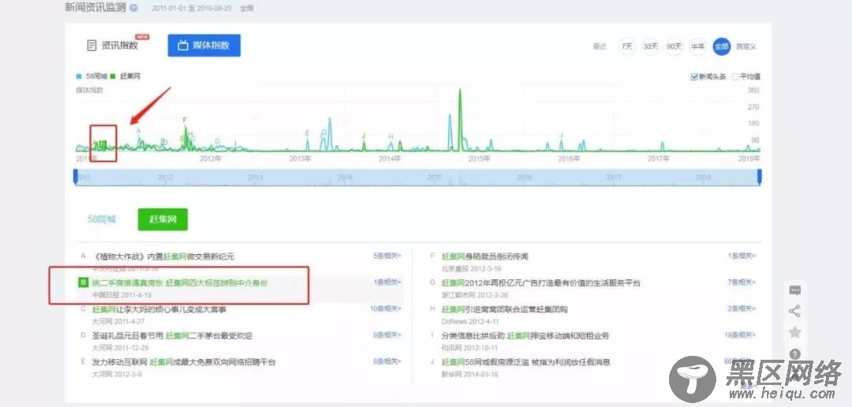Toggle the 赶集网 legend square

click(x=113, y=77)
